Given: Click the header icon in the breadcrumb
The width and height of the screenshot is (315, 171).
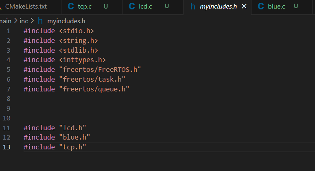Looking at the screenshot, I should tap(40, 21).
